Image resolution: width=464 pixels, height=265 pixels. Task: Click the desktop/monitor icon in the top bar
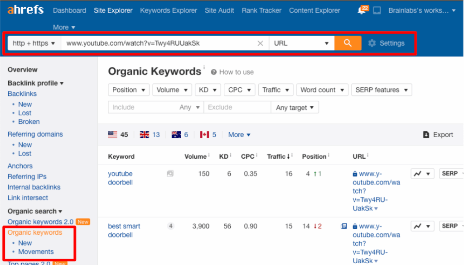pyautogui.click(x=376, y=9)
